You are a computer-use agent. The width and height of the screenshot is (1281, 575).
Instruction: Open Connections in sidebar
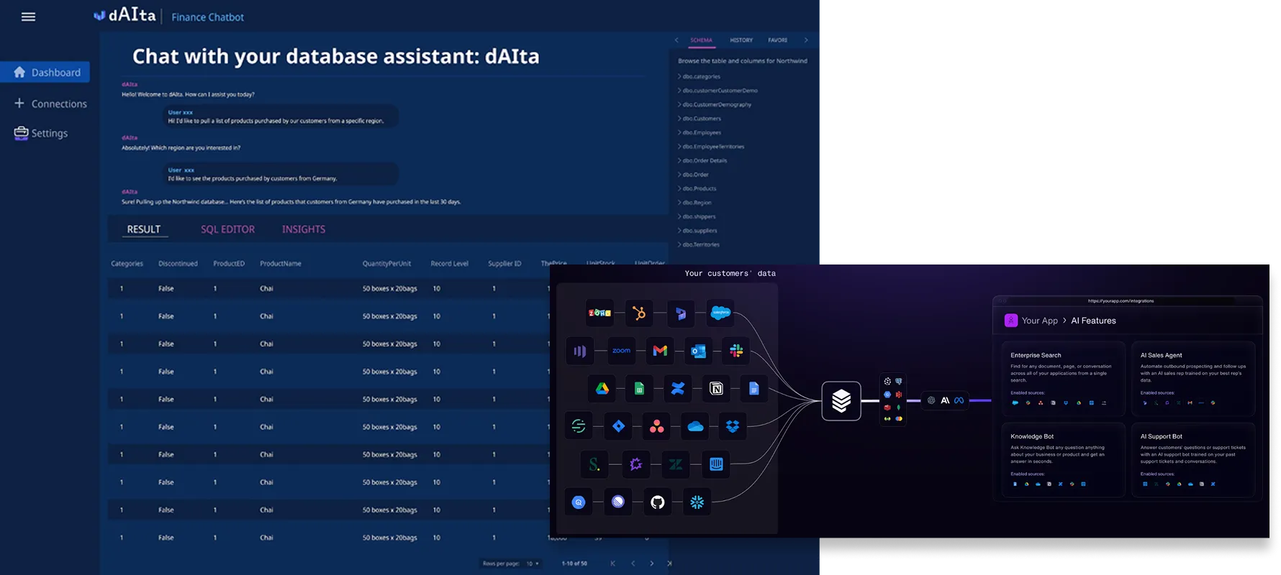[50, 103]
